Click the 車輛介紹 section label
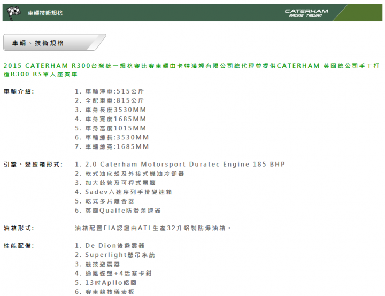The height and width of the screenshot is (296, 385). coord(19,91)
